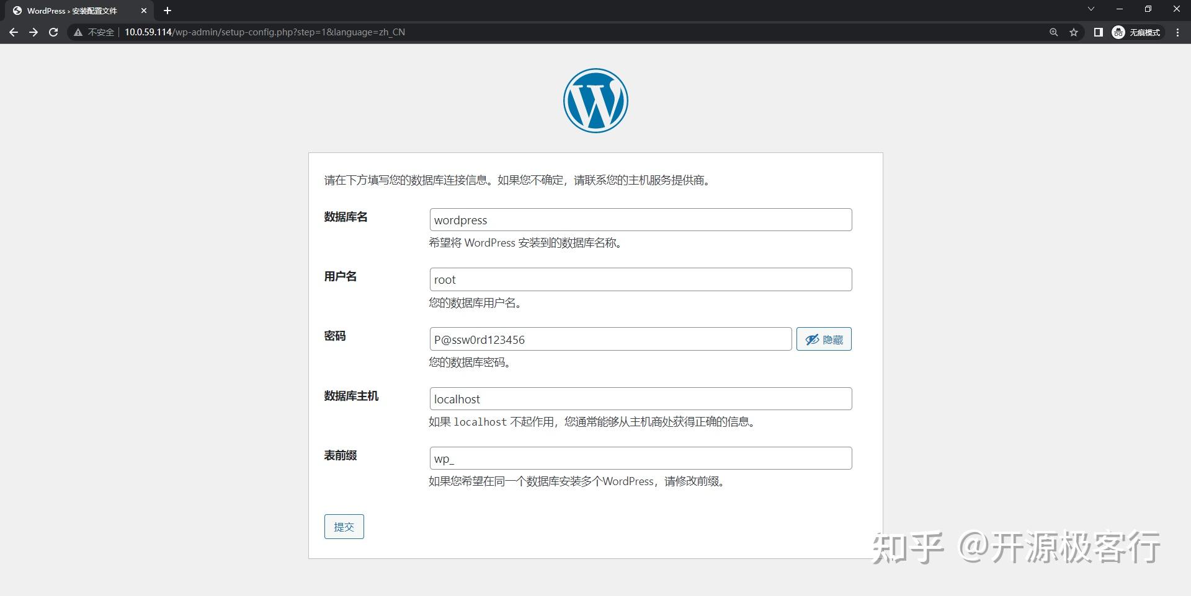Open Chrome's three-dot menu
This screenshot has width=1191, height=596.
(x=1177, y=32)
